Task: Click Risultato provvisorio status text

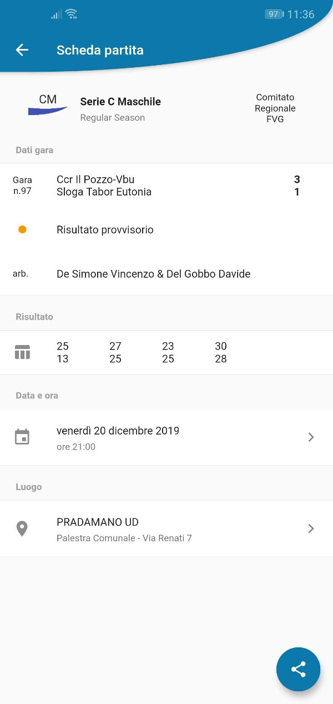Action: tap(105, 229)
